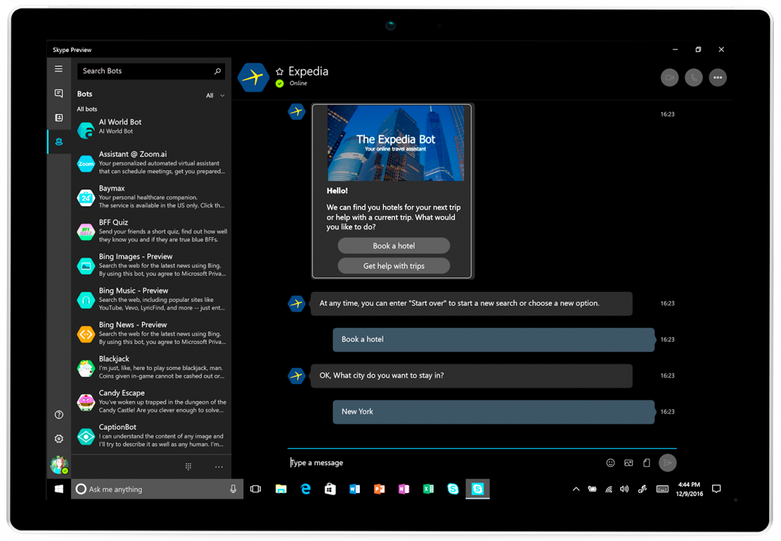Viewport: 781px width, 541px height.
Task: Open the Expedia avatar in chat header
Action: pyautogui.click(x=253, y=77)
